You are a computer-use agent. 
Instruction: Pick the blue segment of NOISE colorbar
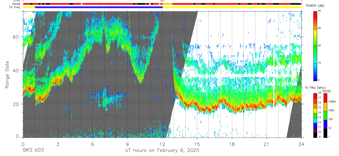point(325,124)
